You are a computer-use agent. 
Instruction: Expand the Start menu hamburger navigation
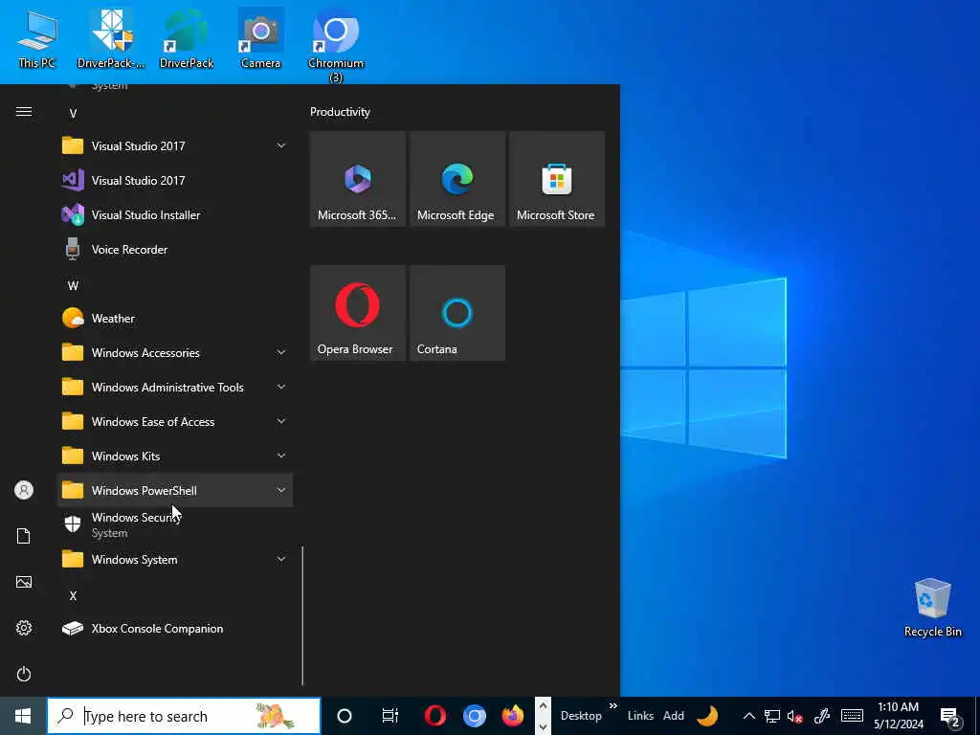point(24,112)
